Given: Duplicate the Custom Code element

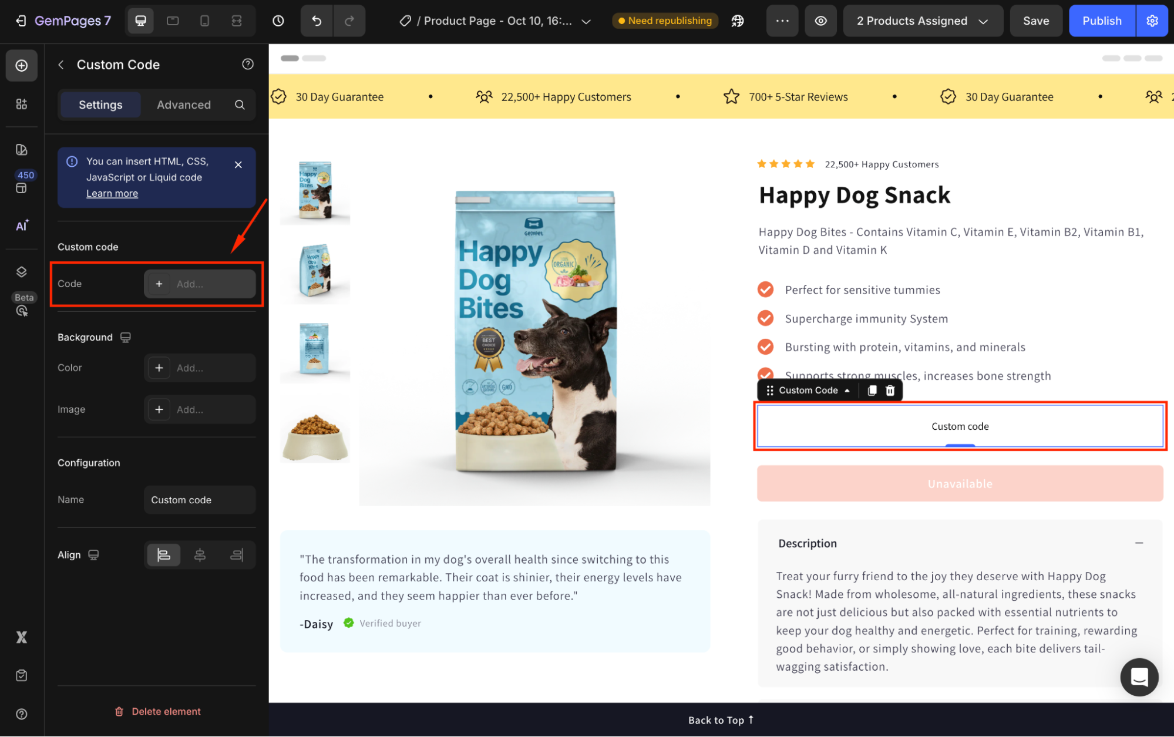Looking at the screenshot, I should point(872,391).
